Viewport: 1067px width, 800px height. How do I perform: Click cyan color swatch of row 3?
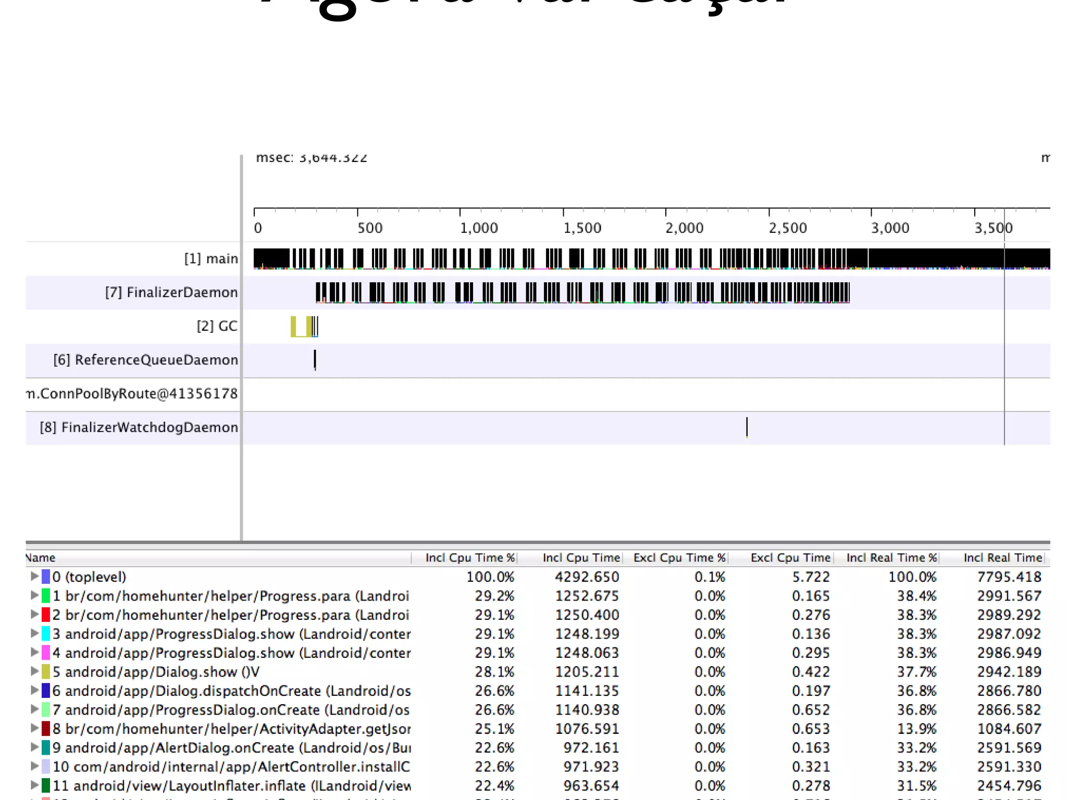pyautogui.click(x=46, y=633)
